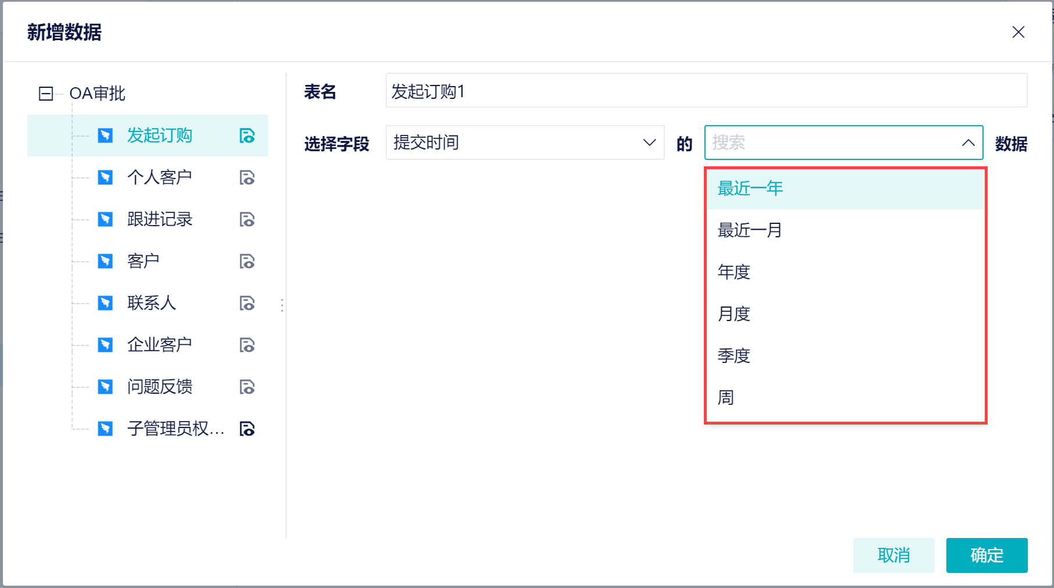Click preview icon beside 问题反馈
The height and width of the screenshot is (588, 1054).
[x=247, y=387]
